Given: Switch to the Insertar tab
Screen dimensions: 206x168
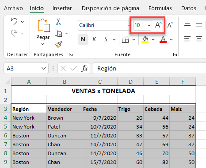Looking at the screenshot, I should point(62,8).
